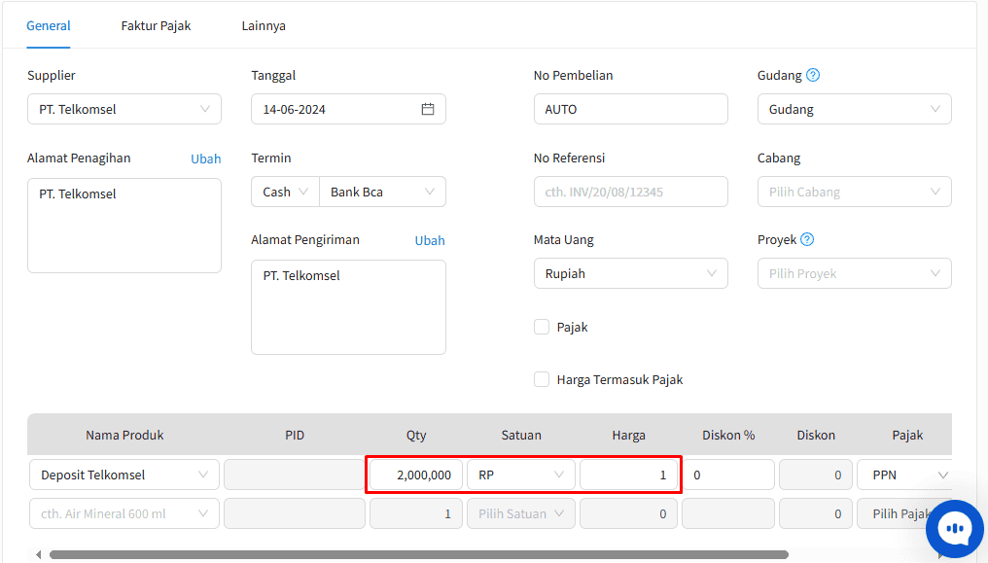Image resolution: width=988 pixels, height=563 pixels.
Task: Click the calendar icon in Tanggal field
Action: [427, 109]
